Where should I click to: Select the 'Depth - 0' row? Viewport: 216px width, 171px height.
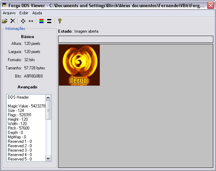26,133
